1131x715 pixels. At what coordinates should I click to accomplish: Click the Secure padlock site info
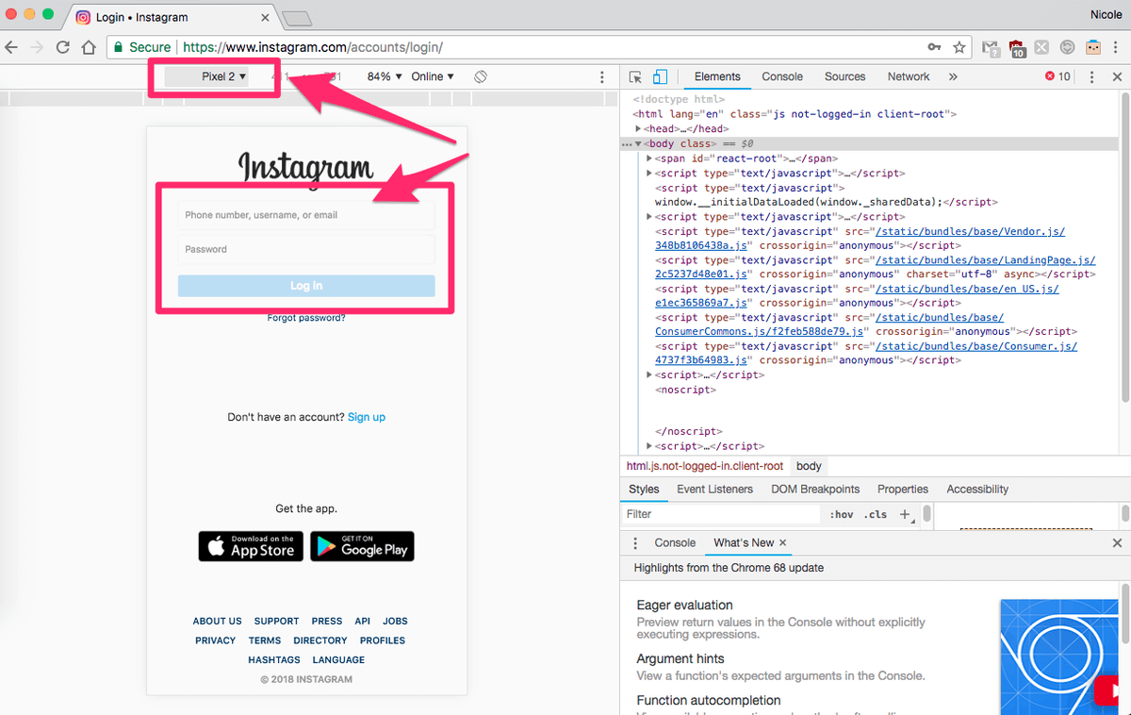(142, 46)
